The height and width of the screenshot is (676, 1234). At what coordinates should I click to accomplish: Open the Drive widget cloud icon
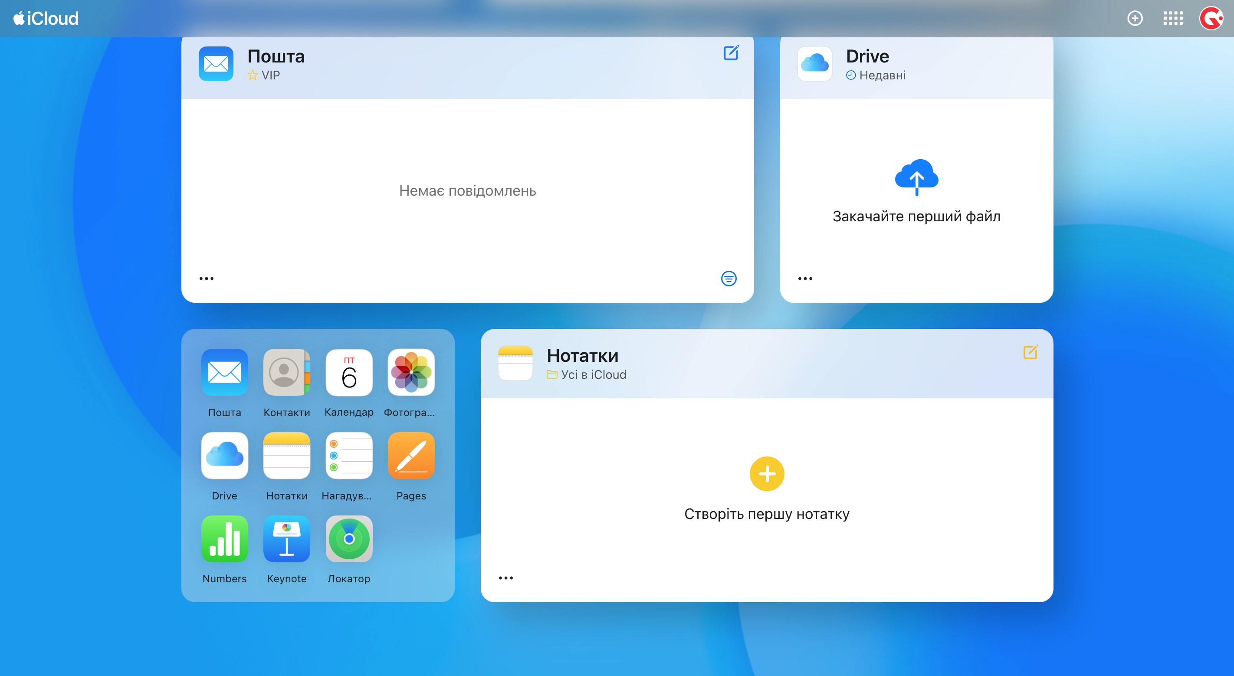(815, 63)
